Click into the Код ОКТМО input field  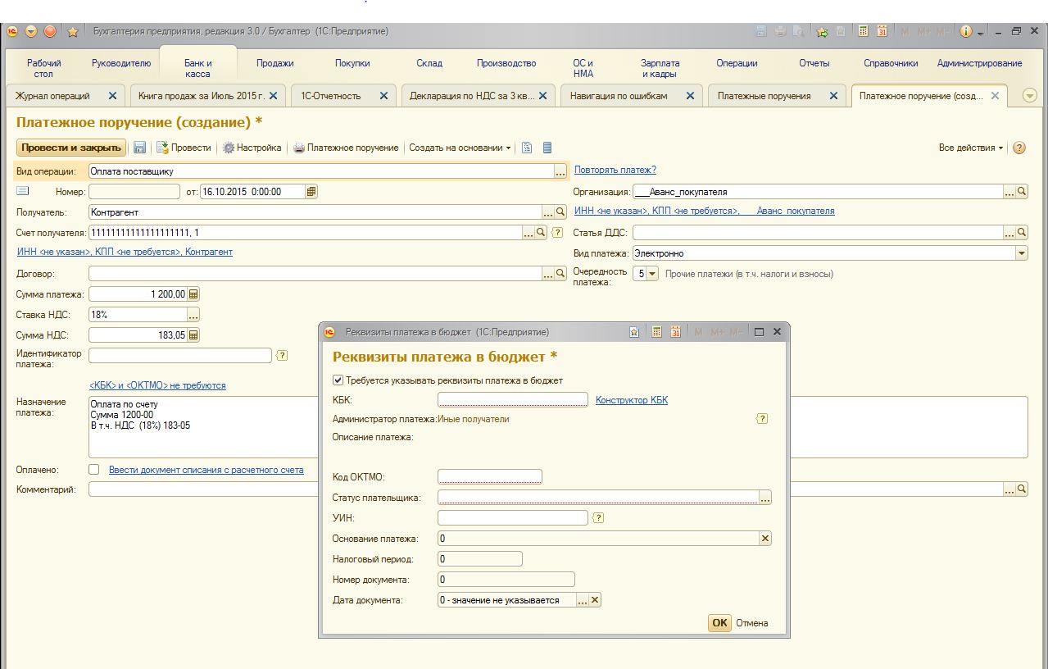point(489,477)
